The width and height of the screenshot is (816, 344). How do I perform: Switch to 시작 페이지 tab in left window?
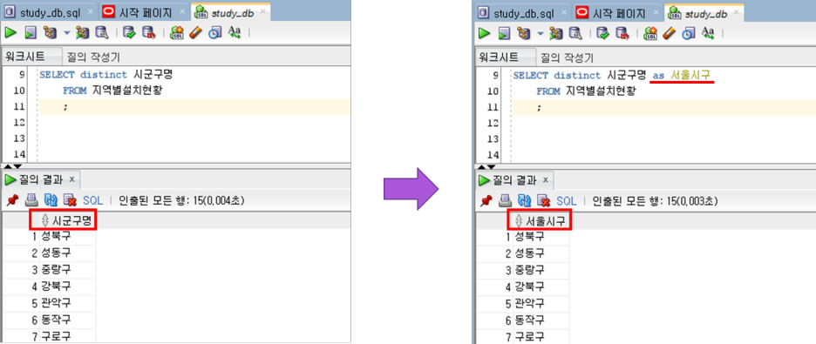(144, 12)
